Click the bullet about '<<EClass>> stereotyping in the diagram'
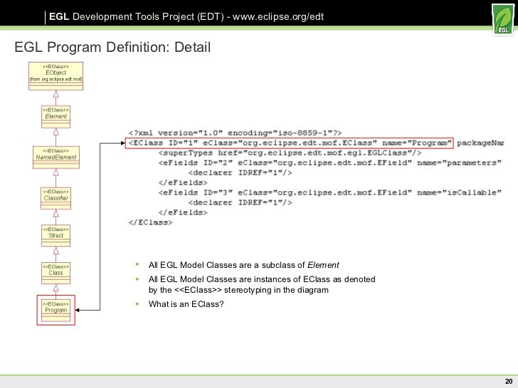The height and width of the screenshot is (388, 518). tap(262, 284)
